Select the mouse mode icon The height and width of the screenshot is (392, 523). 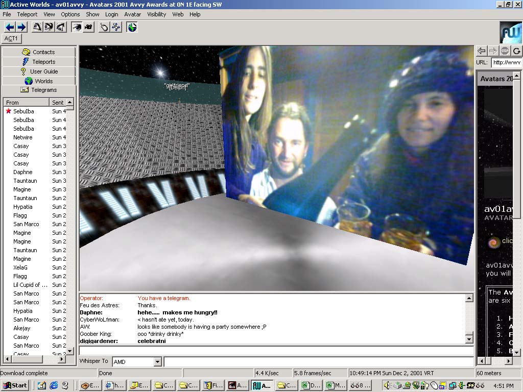pos(104,27)
